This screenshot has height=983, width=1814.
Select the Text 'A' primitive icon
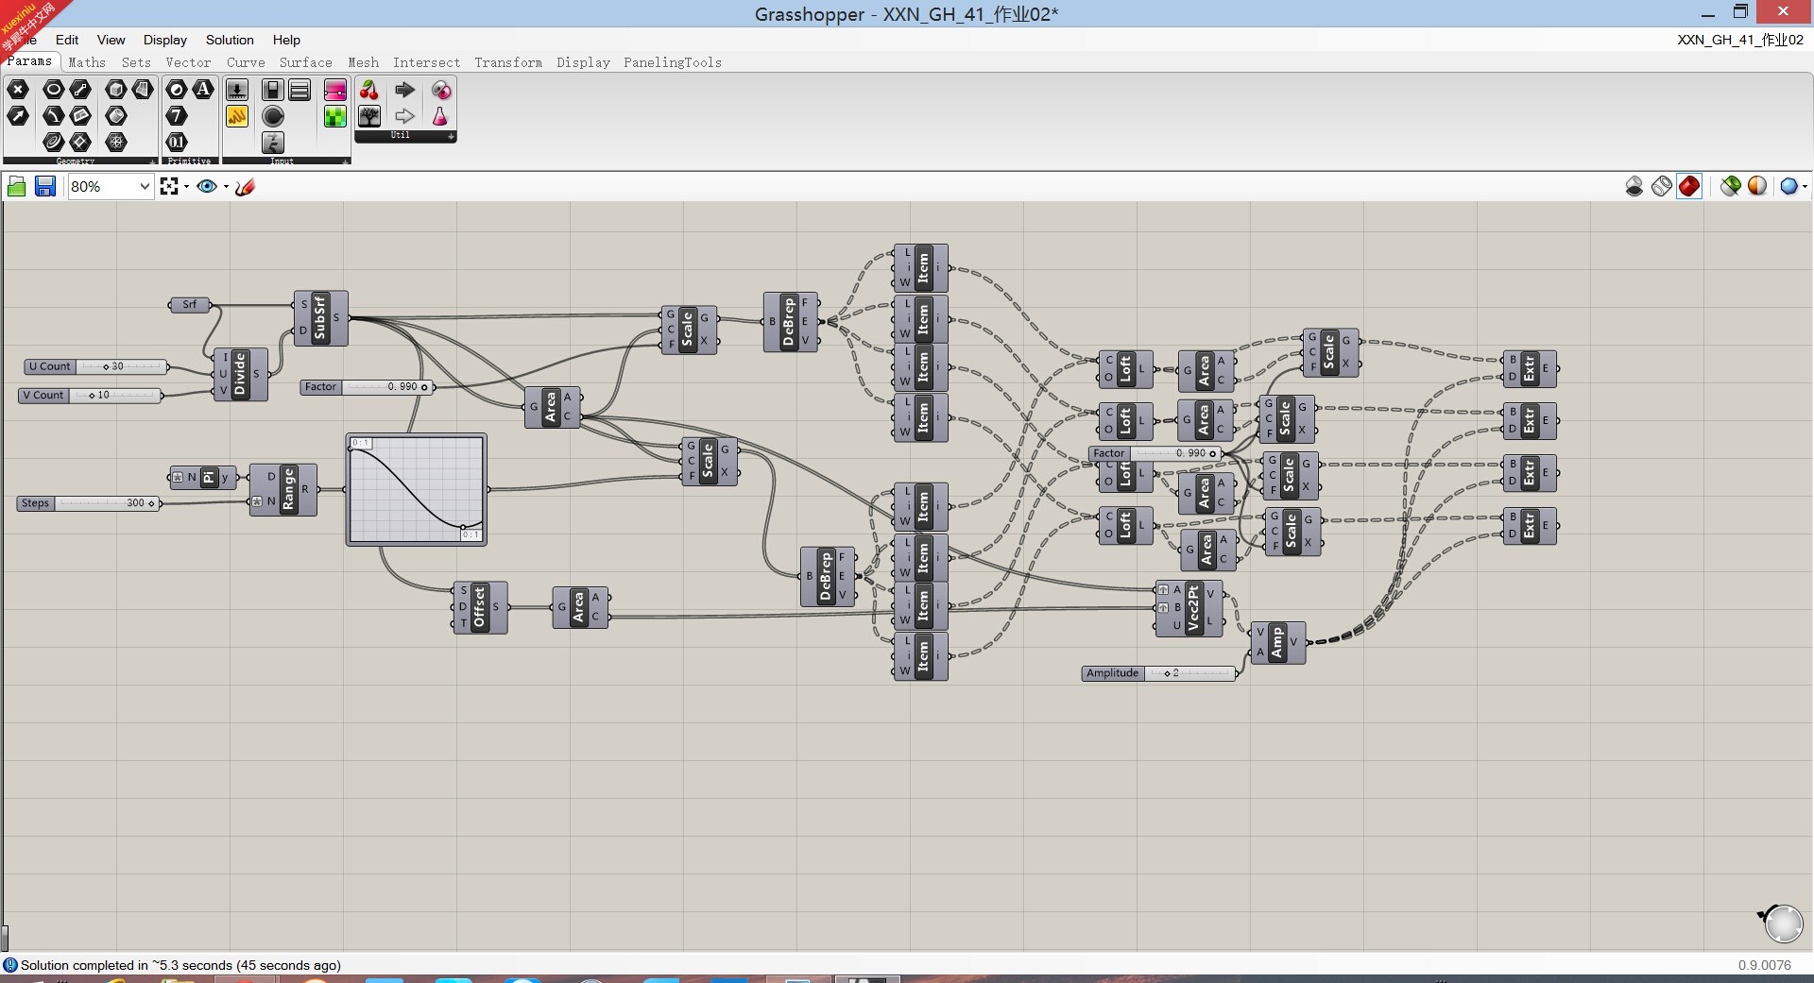pyautogui.click(x=203, y=90)
